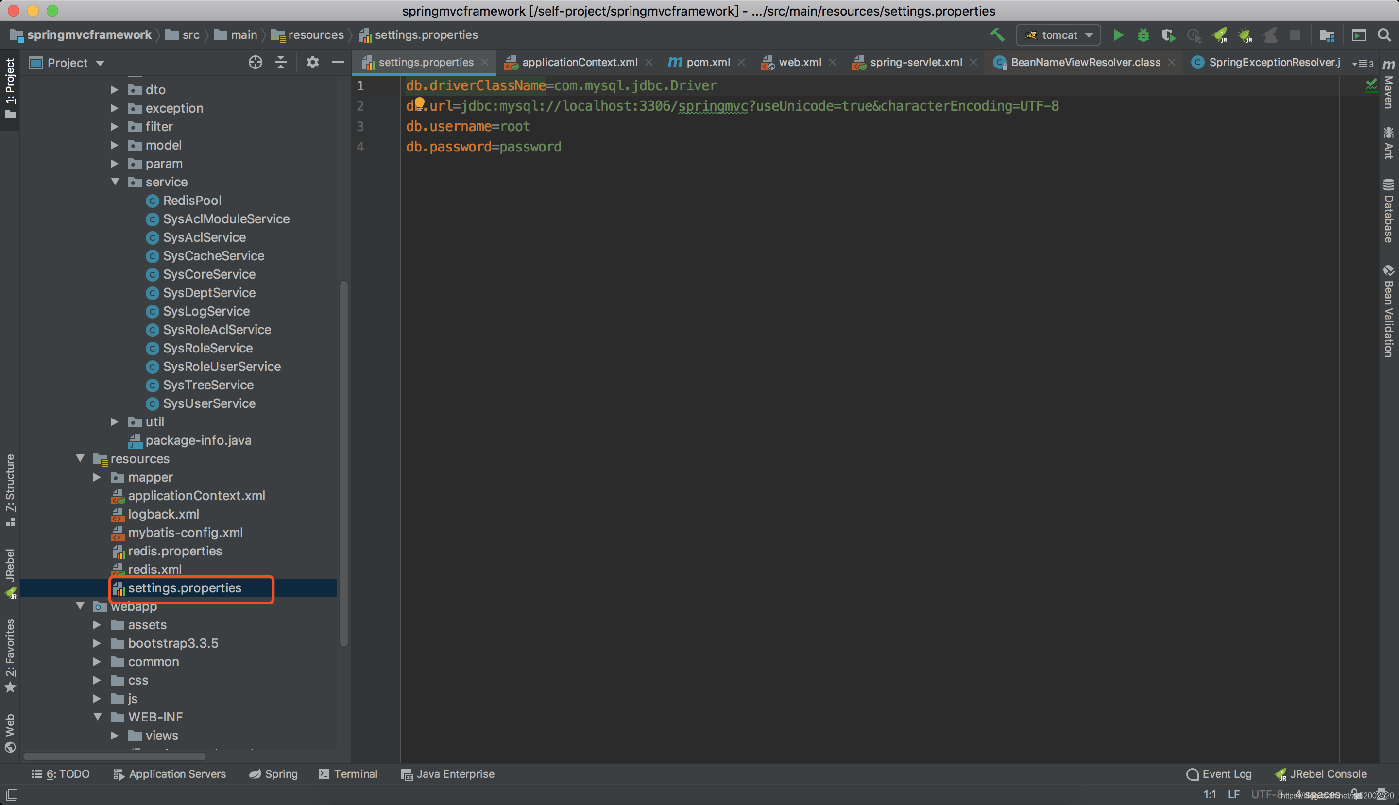1399x805 pixels.
Task: Run with Coverage shield icon
Action: click(x=1168, y=35)
